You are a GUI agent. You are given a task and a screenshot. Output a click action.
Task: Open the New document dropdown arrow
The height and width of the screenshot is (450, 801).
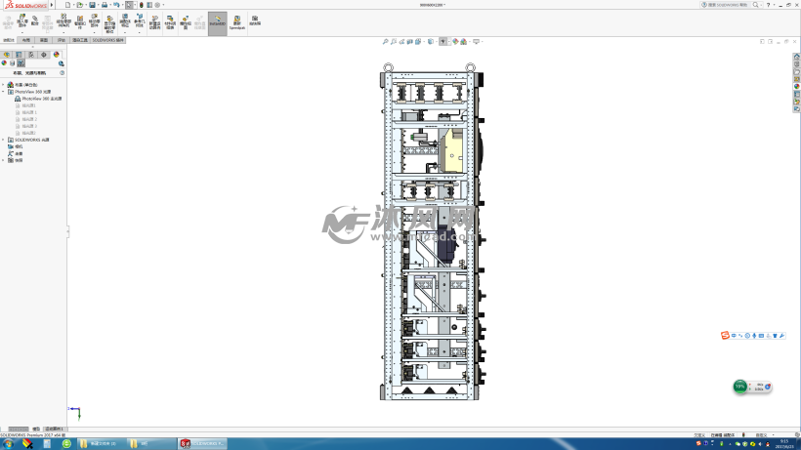coord(73,5)
